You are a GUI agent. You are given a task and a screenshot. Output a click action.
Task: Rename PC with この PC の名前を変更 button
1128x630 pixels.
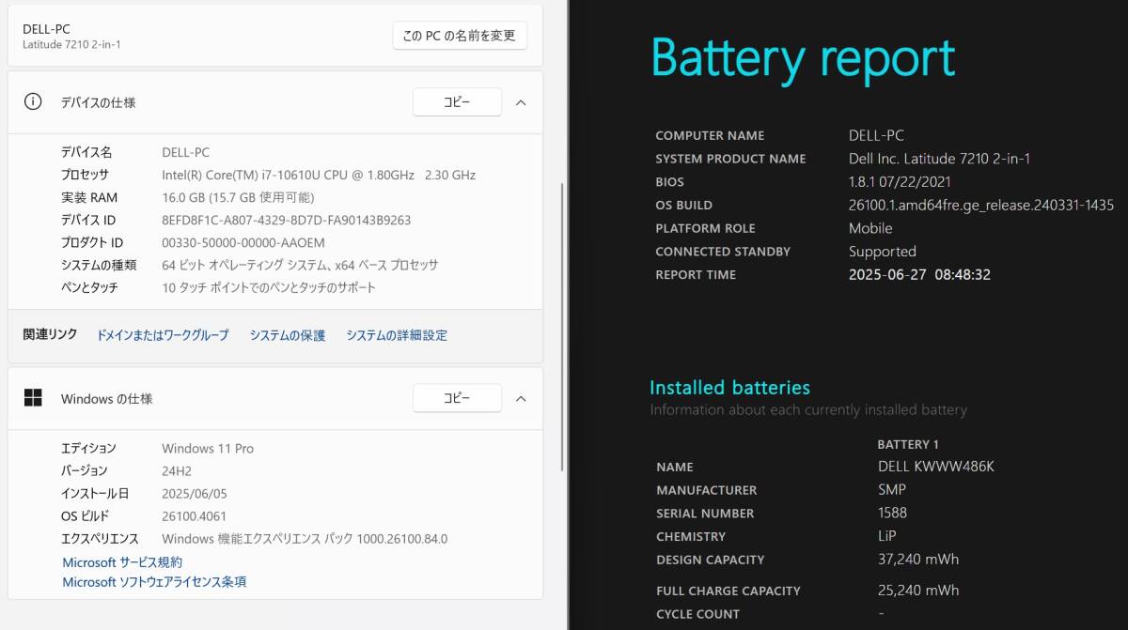coord(460,36)
